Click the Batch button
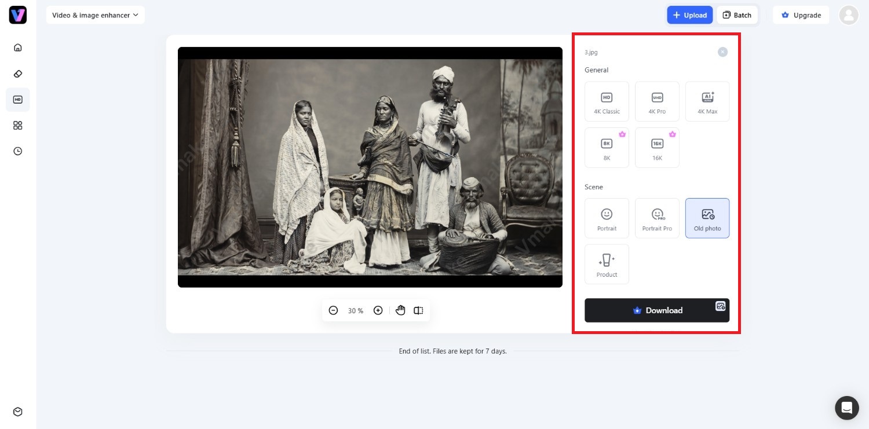This screenshot has height=429, width=869. coord(737,15)
